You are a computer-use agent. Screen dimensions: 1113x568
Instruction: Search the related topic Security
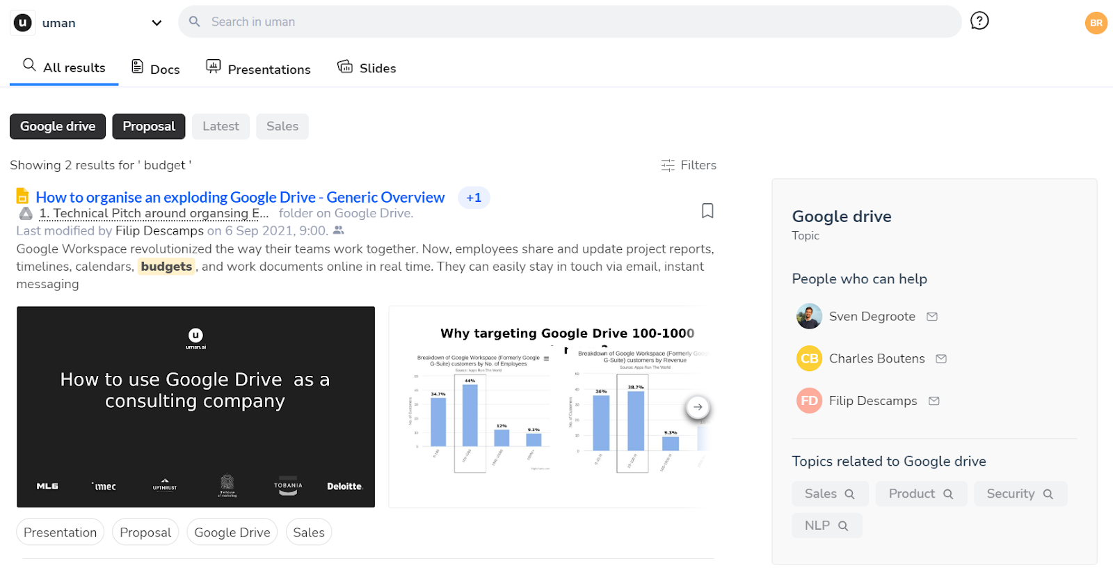click(x=1020, y=494)
